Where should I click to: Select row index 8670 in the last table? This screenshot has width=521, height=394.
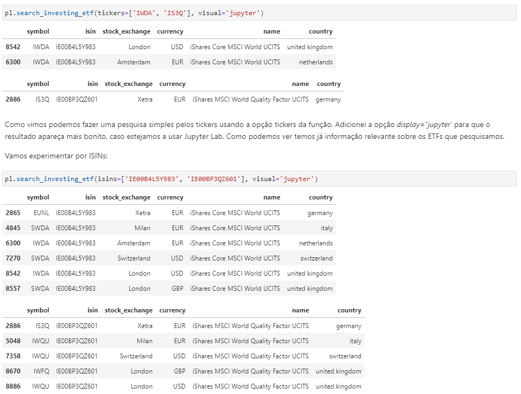pyautogui.click(x=13, y=371)
